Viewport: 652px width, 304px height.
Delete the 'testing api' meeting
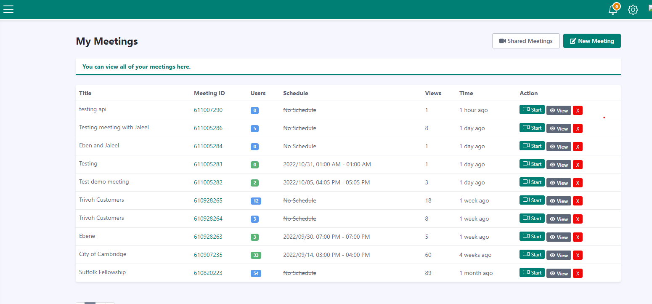pos(578,110)
